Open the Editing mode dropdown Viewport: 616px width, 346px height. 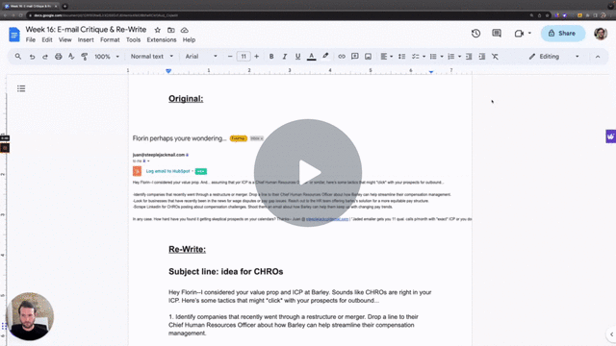[554, 57]
